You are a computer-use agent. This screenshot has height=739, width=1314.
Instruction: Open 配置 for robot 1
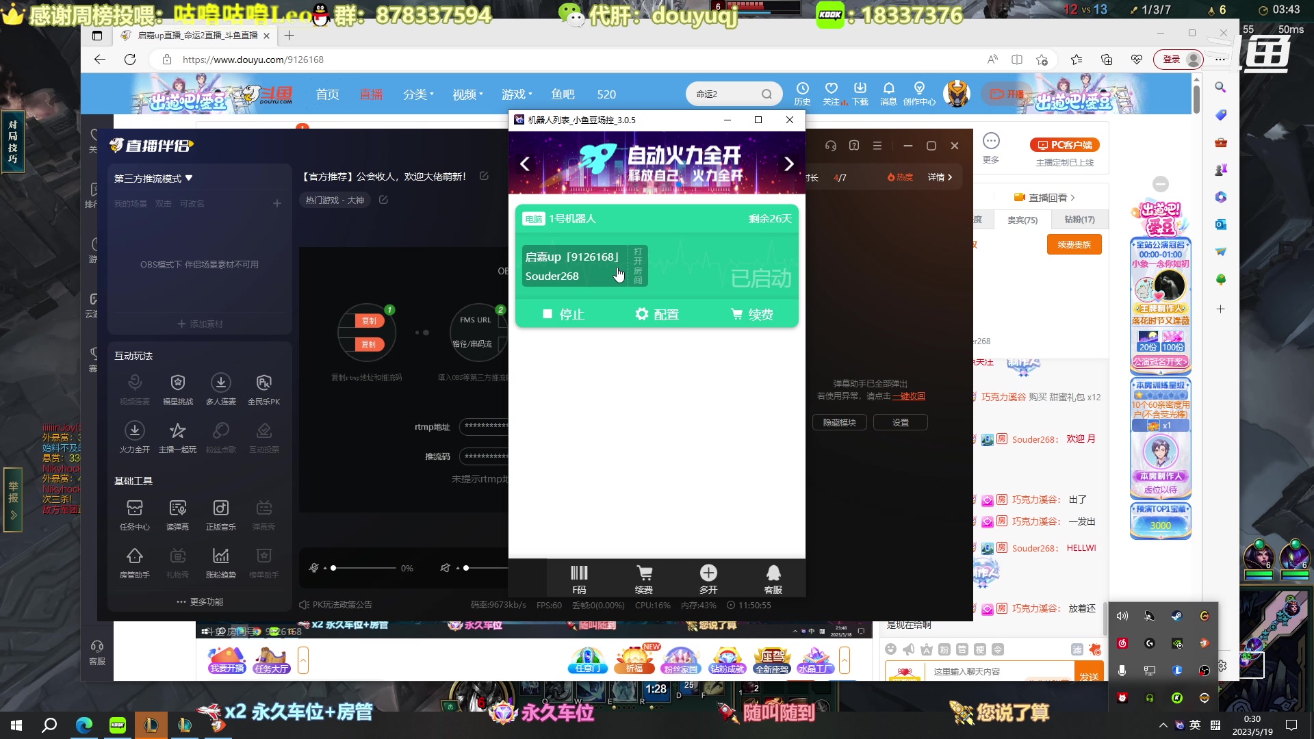click(x=657, y=314)
